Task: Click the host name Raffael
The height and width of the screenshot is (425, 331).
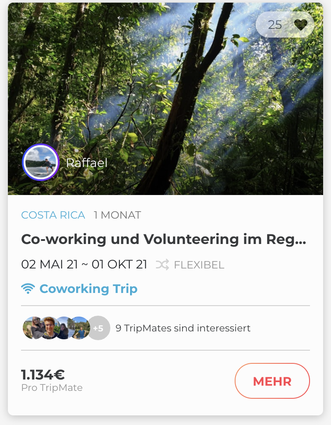Action: 87,163
